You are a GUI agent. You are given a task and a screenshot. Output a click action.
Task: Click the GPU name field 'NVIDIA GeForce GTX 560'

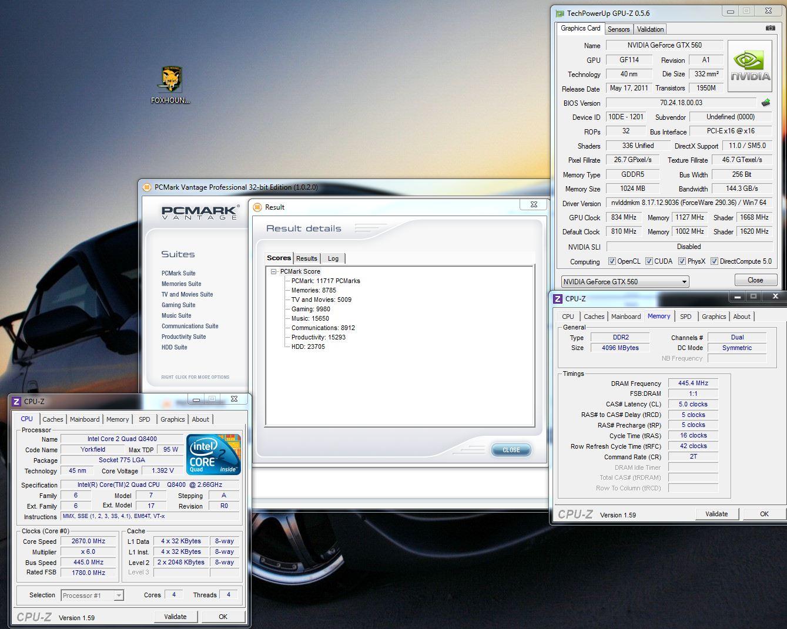click(664, 45)
